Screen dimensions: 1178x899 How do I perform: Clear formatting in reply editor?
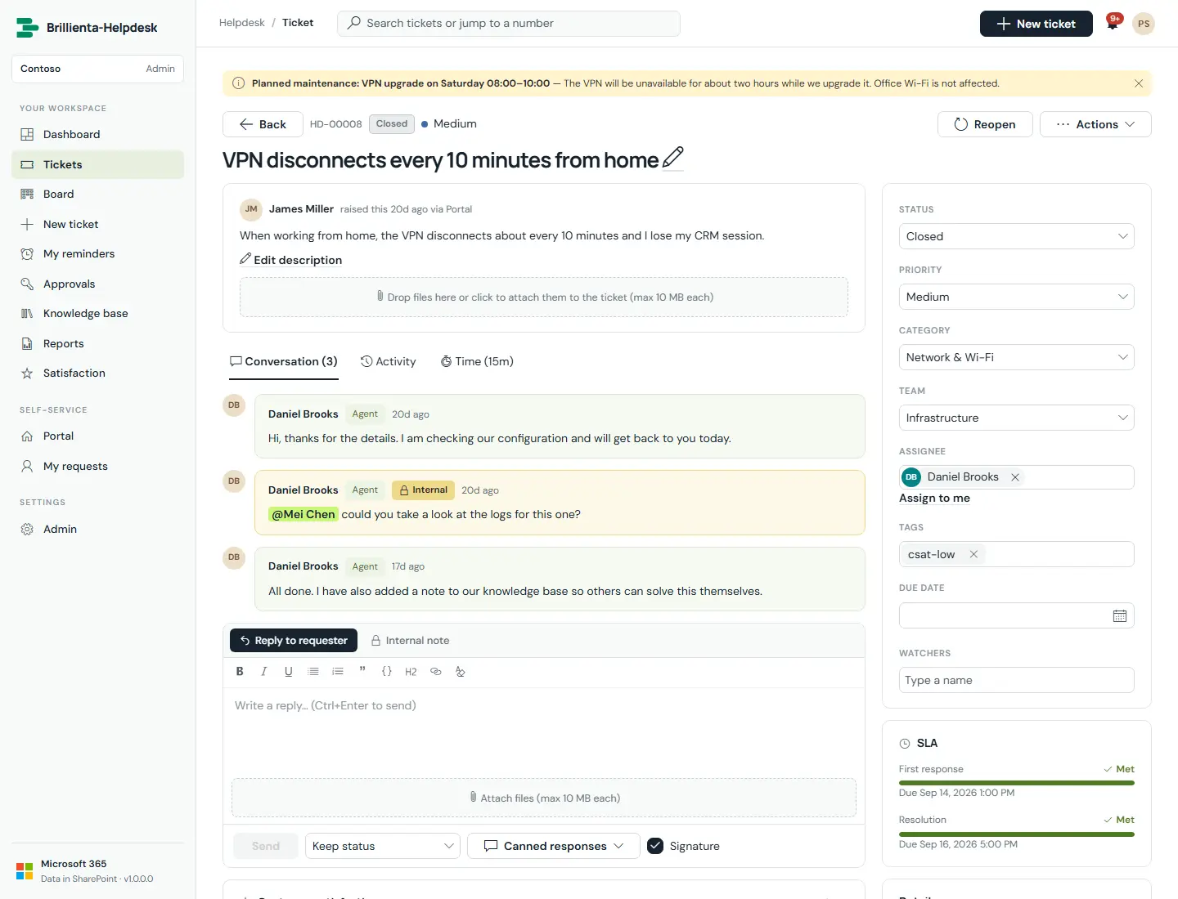click(460, 672)
